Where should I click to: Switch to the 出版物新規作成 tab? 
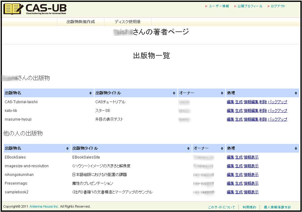point(80,22)
